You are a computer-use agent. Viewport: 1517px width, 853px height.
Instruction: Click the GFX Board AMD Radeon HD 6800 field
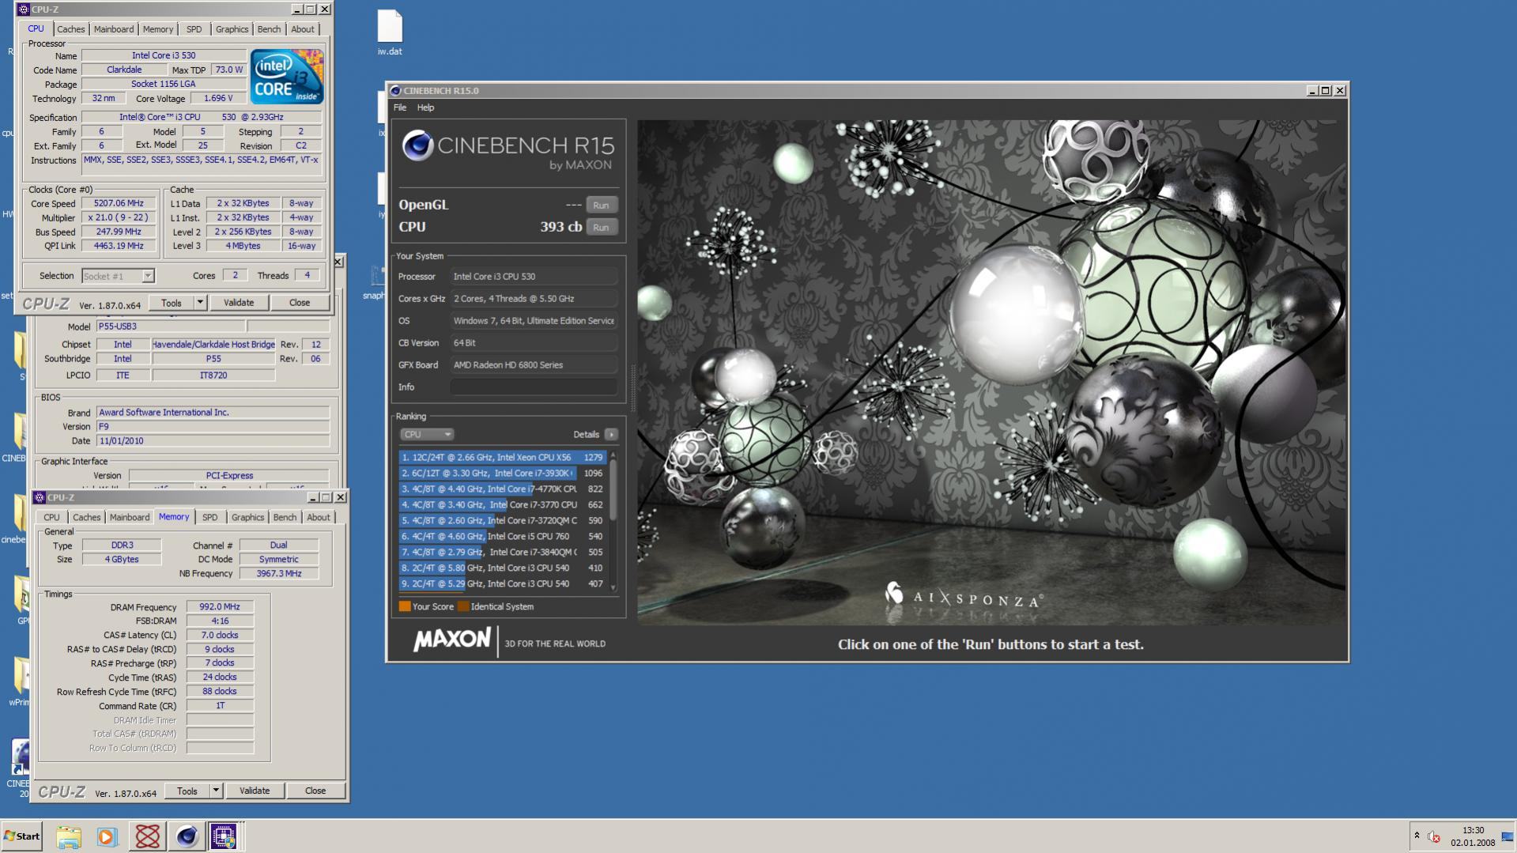coord(534,364)
